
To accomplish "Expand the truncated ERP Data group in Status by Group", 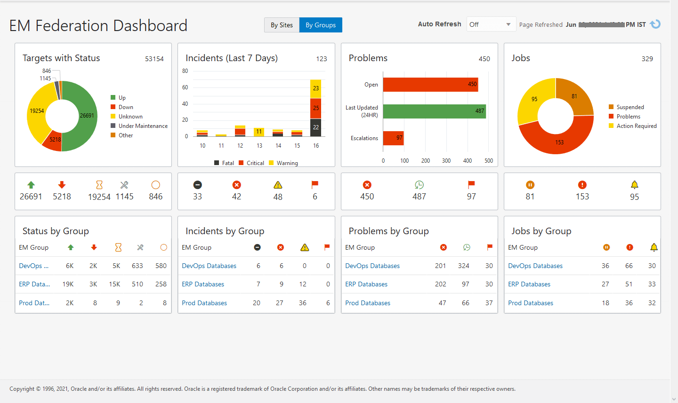I will (x=33, y=284).
